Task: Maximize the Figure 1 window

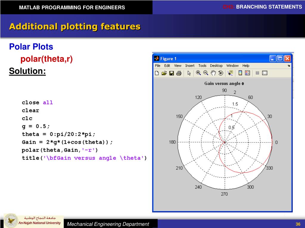Action: point(280,58)
